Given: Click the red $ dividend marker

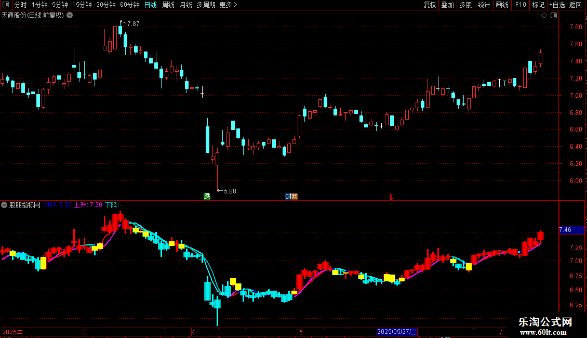Looking at the screenshot, I should [391, 197].
